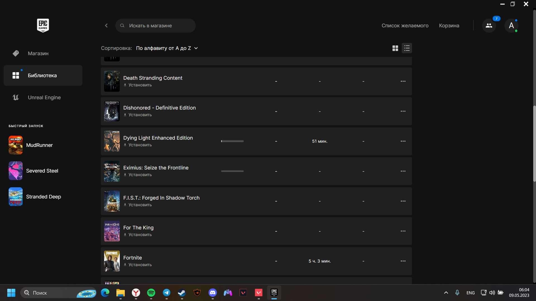Click Unreal Engine sidebar icon
This screenshot has height=301, width=536.
click(x=15, y=97)
